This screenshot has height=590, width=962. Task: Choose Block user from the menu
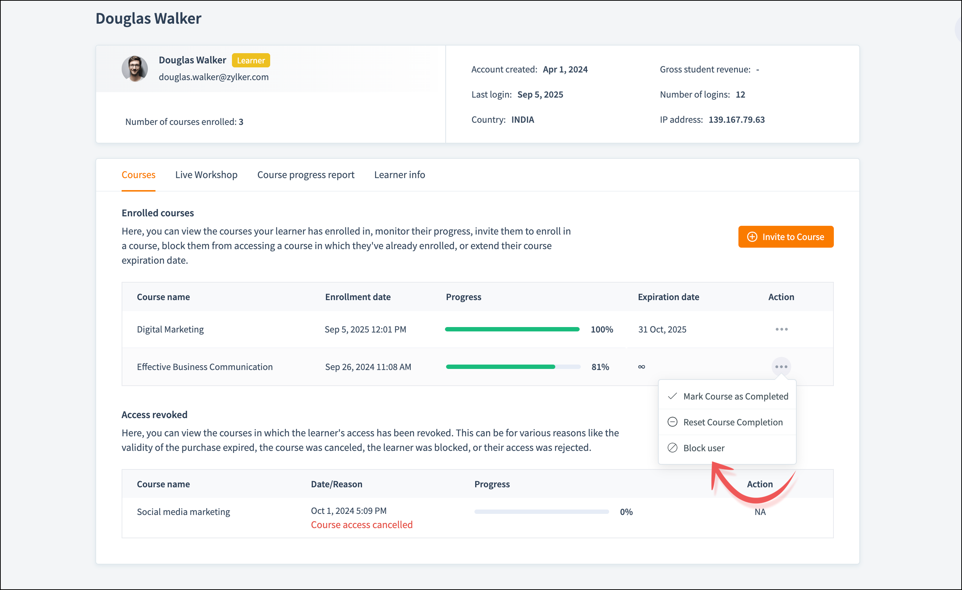point(703,448)
